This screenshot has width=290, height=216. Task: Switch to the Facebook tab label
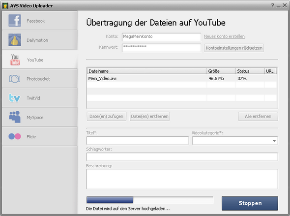pos(36,21)
